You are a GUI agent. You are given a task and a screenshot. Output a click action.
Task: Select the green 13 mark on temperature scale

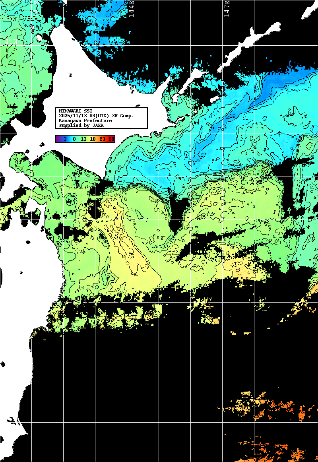(x=83, y=139)
